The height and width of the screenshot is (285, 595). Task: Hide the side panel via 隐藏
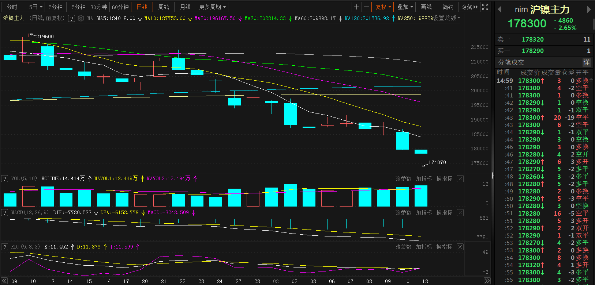(x=469, y=7)
